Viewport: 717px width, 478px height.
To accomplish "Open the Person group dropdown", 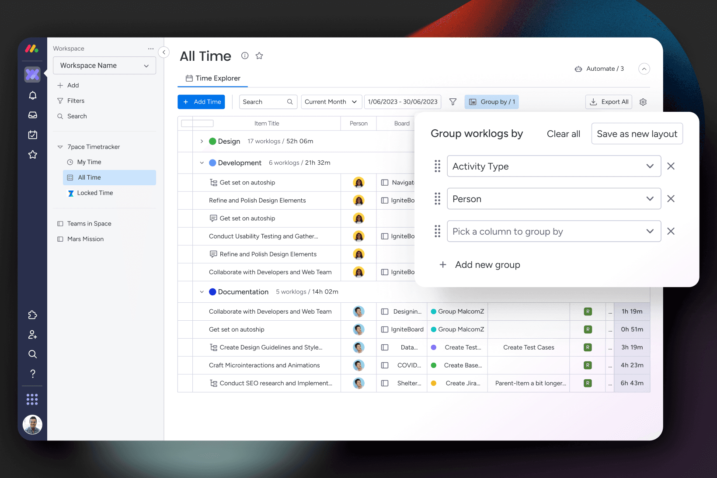I will 554,199.
